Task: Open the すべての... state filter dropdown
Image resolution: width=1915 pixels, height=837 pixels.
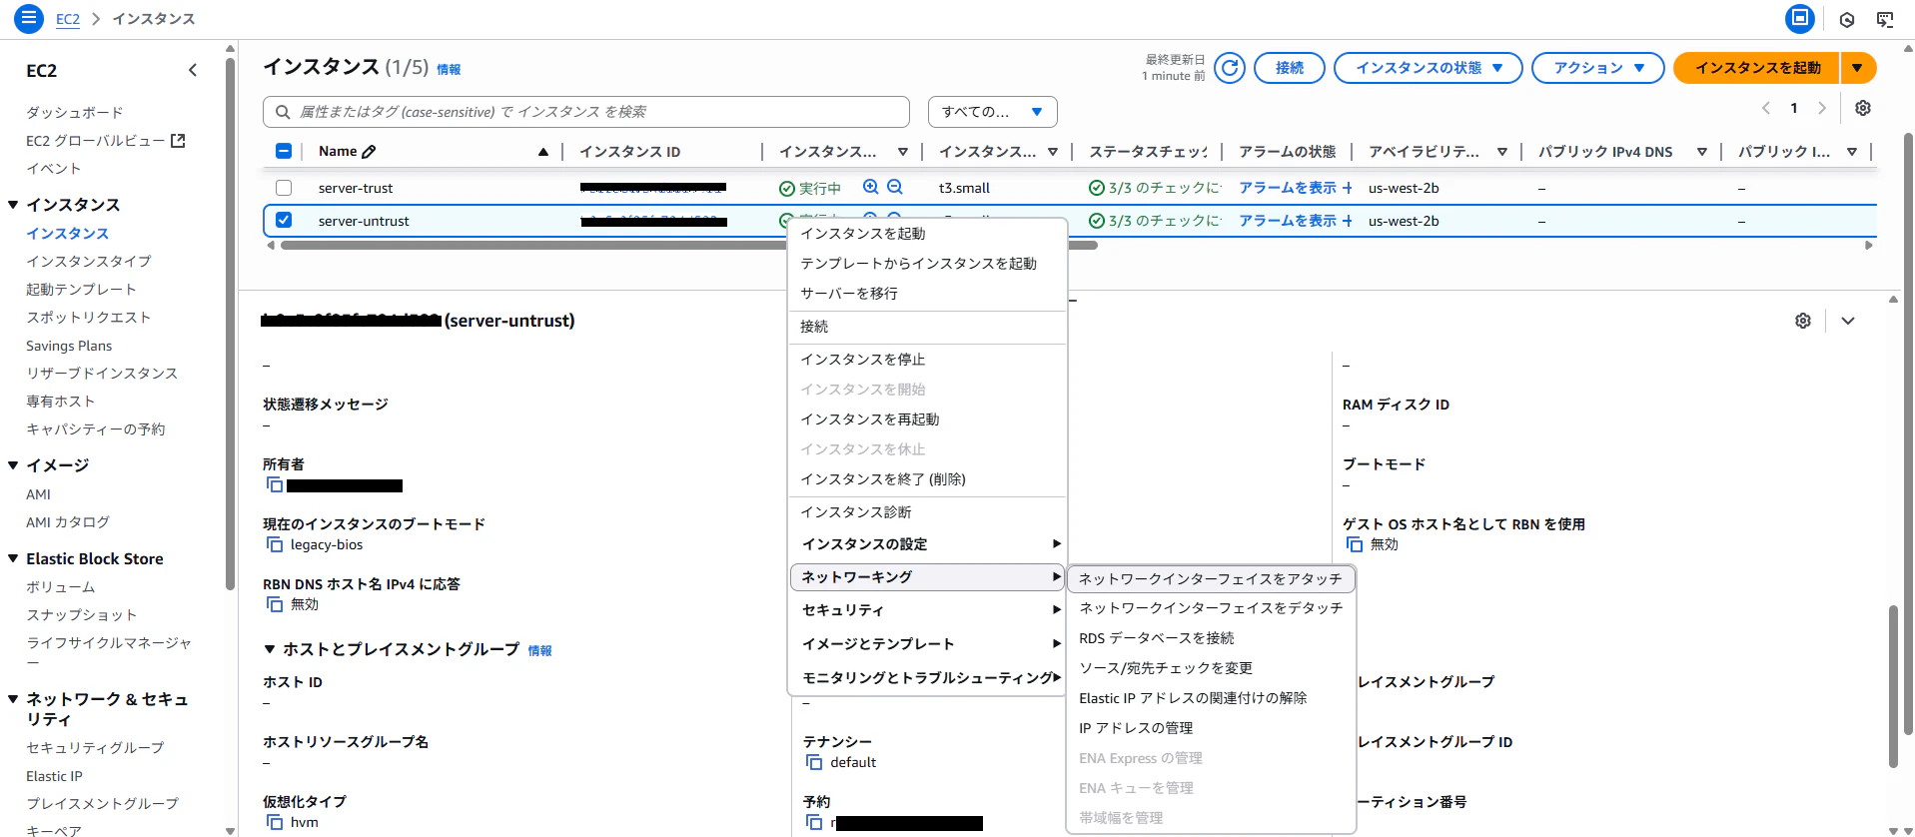Action: coord(992,112)
